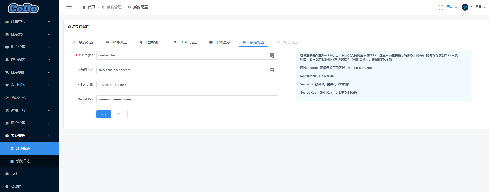Screen dimensions: 489x192
Task: Switch to the 邮件设置 tab
Action: [x=117, y=42]
